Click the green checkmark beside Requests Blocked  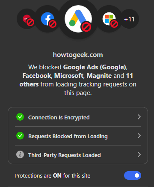point(20,136)
